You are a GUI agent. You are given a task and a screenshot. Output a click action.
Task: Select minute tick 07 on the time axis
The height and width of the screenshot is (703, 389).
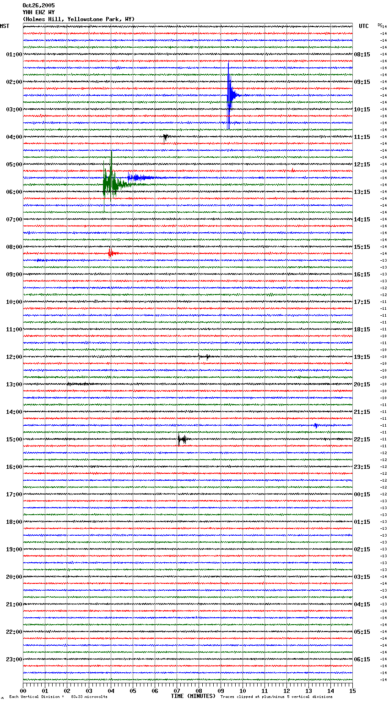coord(177,691)
